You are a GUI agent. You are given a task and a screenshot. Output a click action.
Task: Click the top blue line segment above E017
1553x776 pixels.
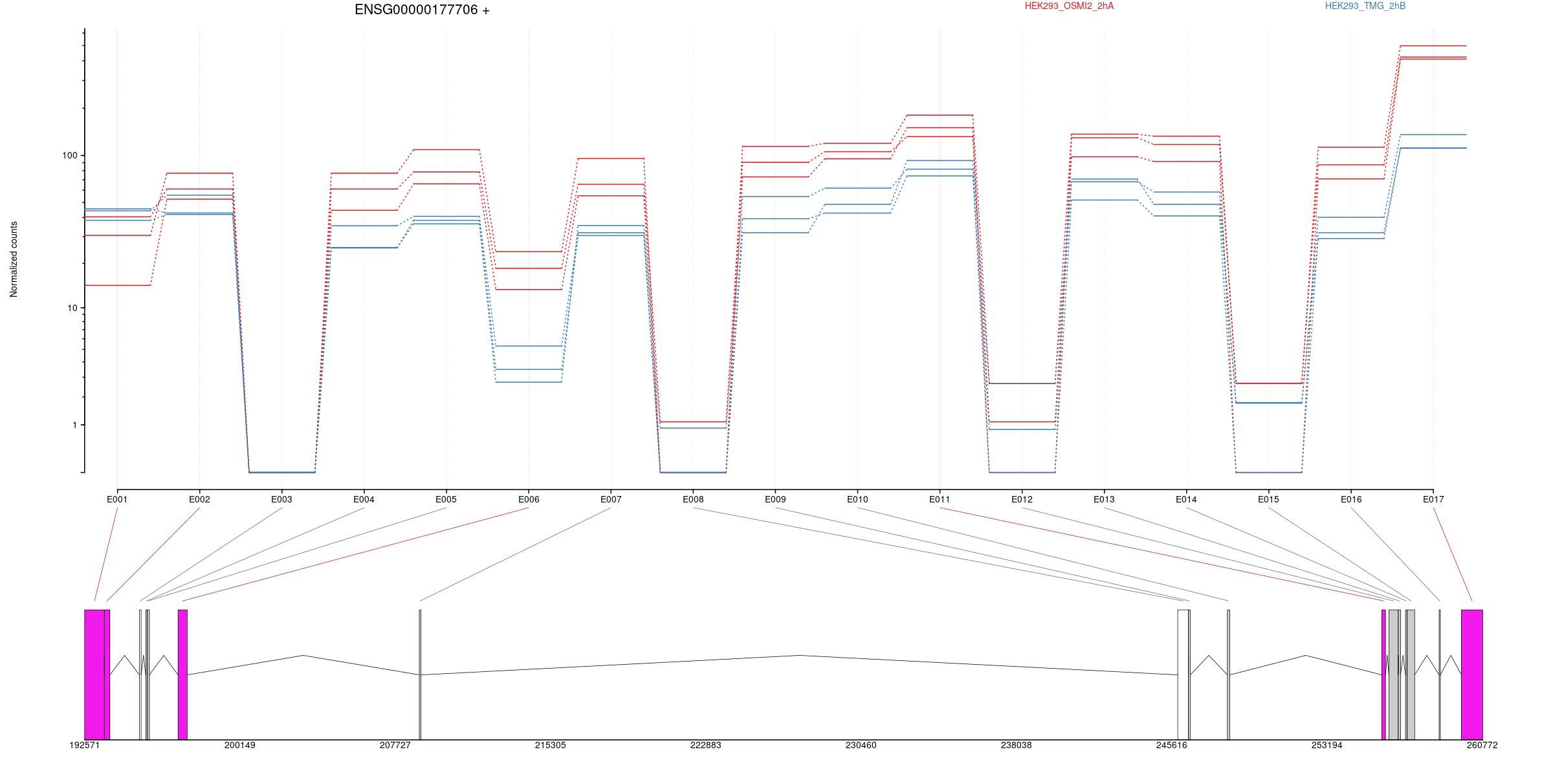coord(1433,135)
